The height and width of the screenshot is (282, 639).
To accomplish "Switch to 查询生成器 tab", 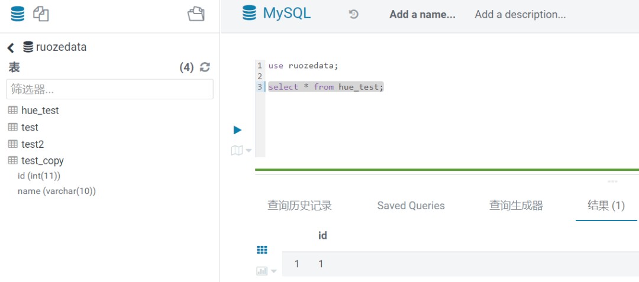I will pyautogui.click(x=516, y=206).
